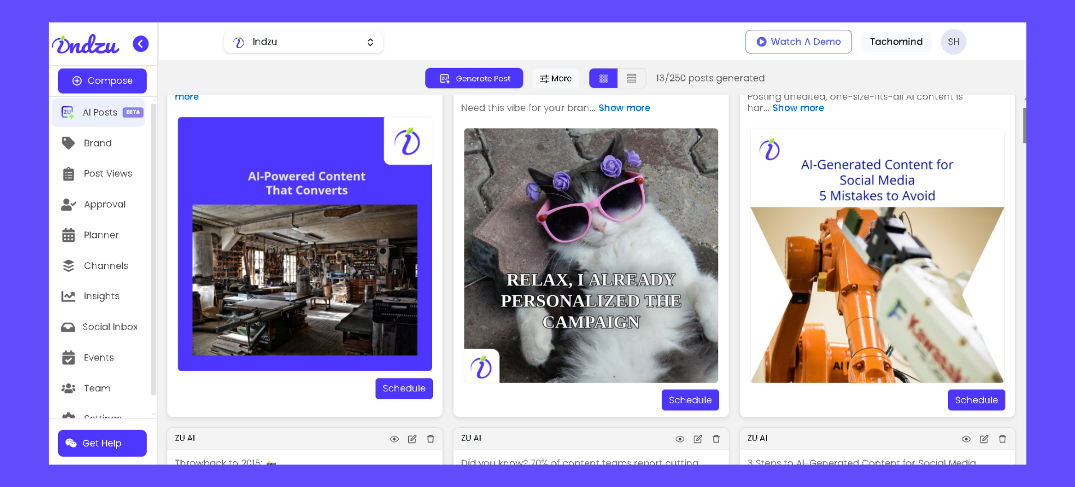Viewport: 1075px width, 487px height.
Task: Schedule the cat campaign meme post
Action: point(690,400)
